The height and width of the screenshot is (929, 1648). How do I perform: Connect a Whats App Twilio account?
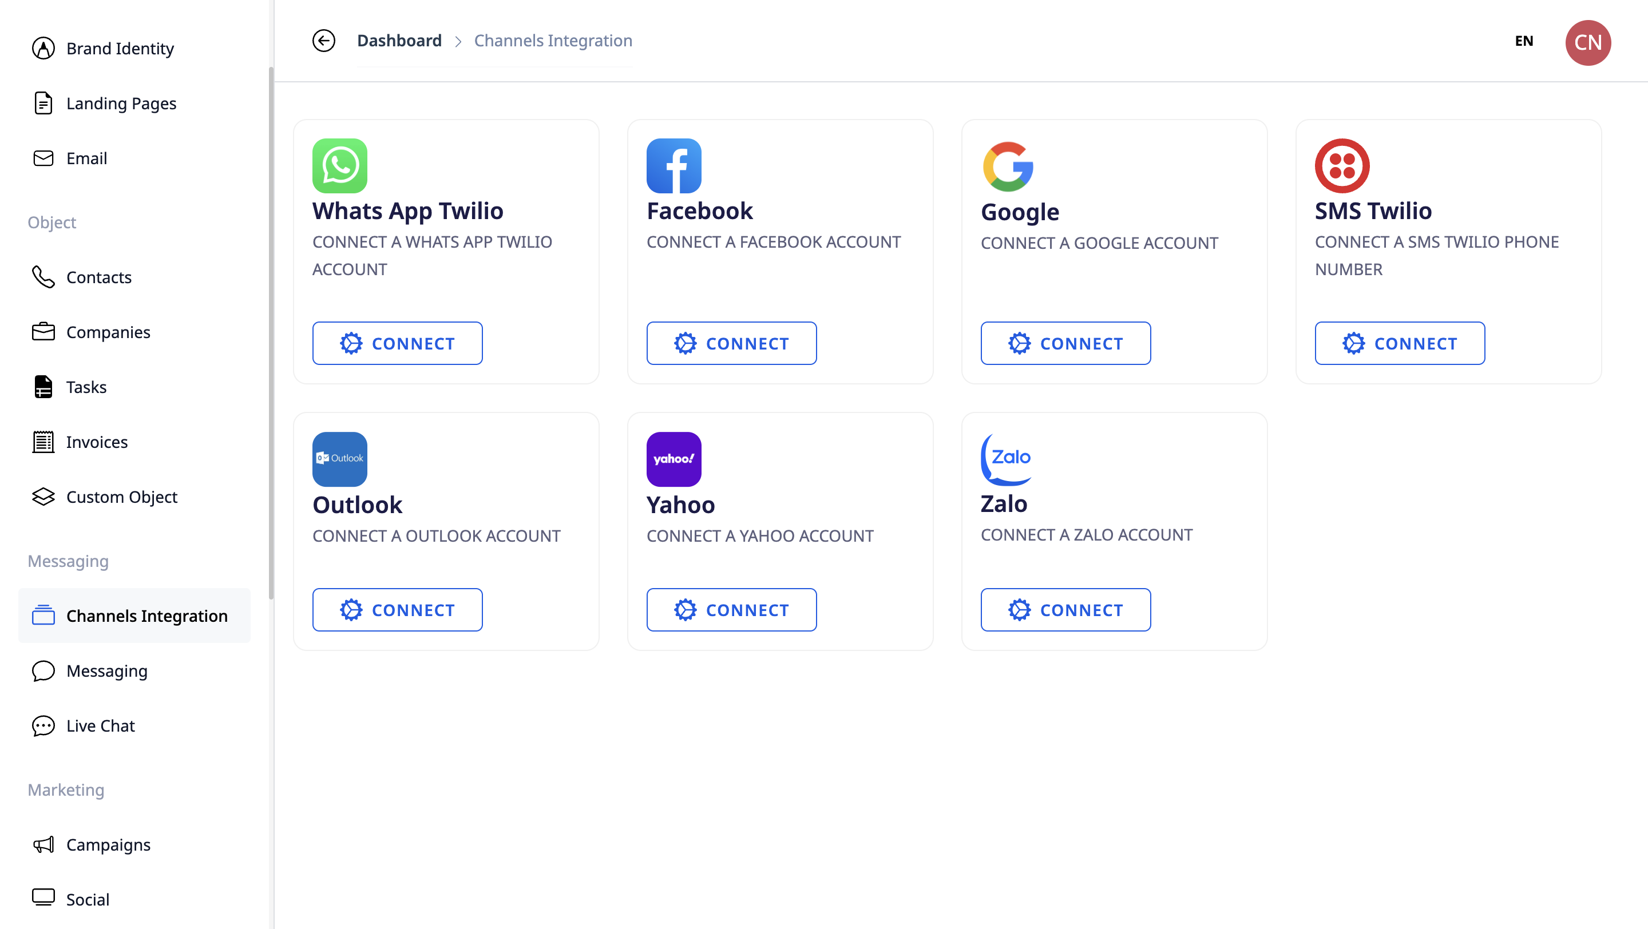(x=397, y=343)
